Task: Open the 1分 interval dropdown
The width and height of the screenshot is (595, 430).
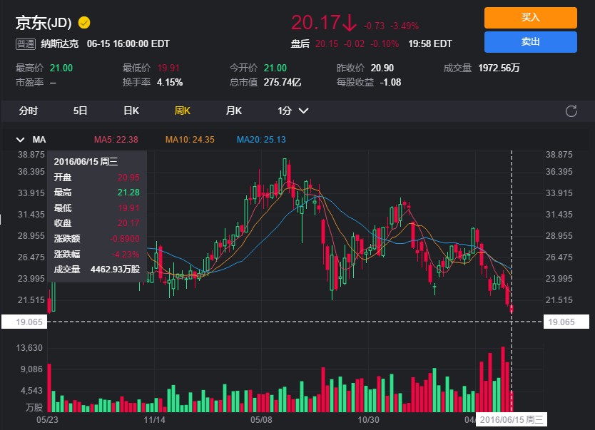Action: [291, 111]
